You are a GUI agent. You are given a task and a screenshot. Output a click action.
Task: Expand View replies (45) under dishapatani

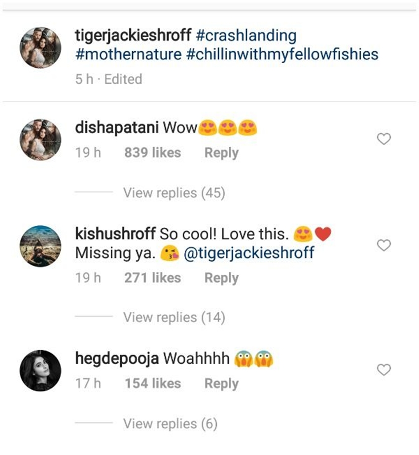174,193
